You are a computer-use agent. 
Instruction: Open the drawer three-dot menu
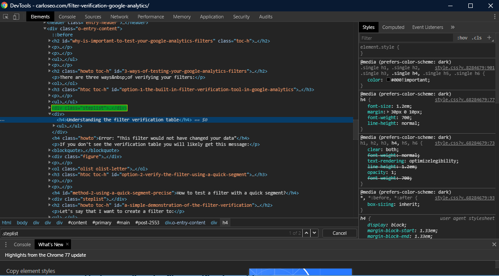(6, 244)
